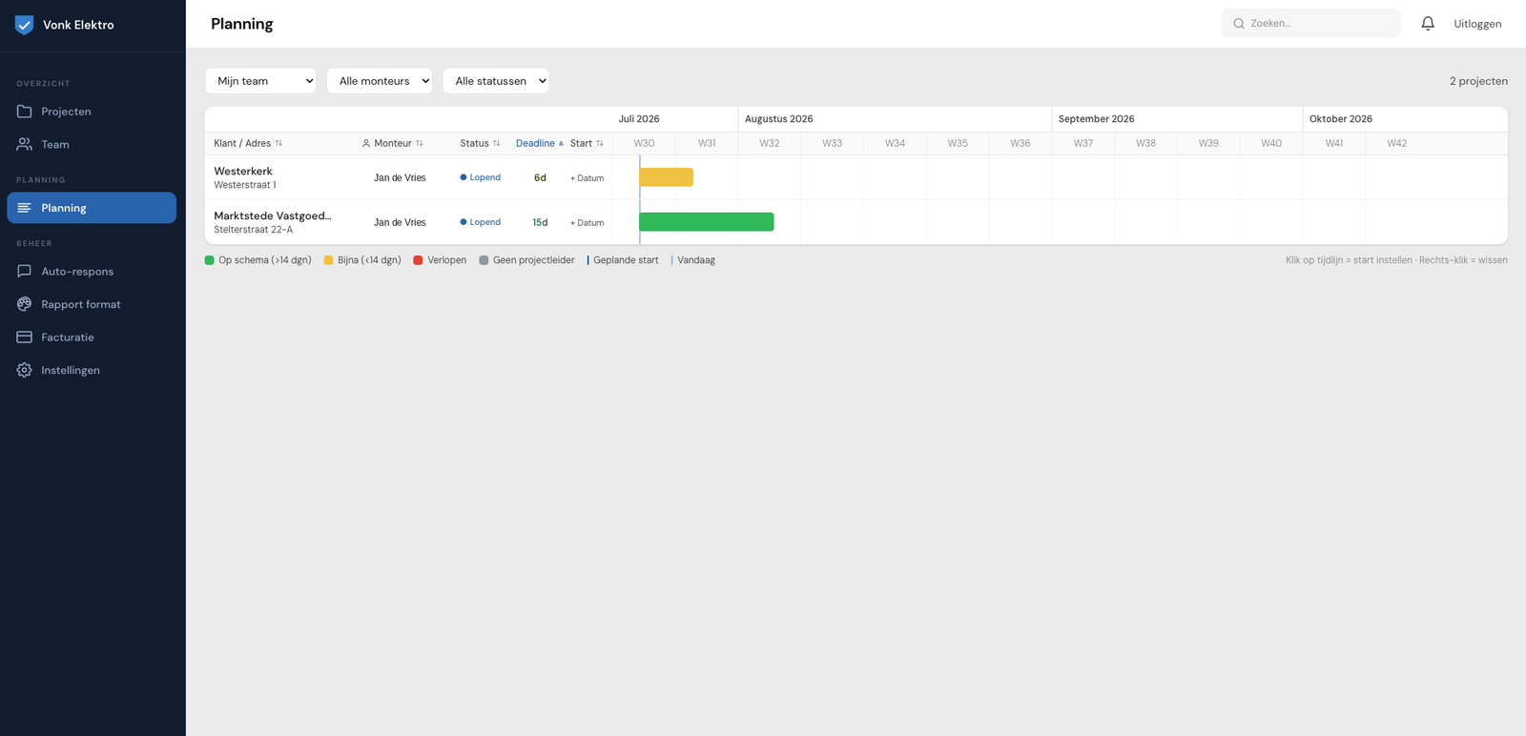Viewport: 1526px width, 736px height.
Task: Open the Team people icon
Action: click(25, 145)
